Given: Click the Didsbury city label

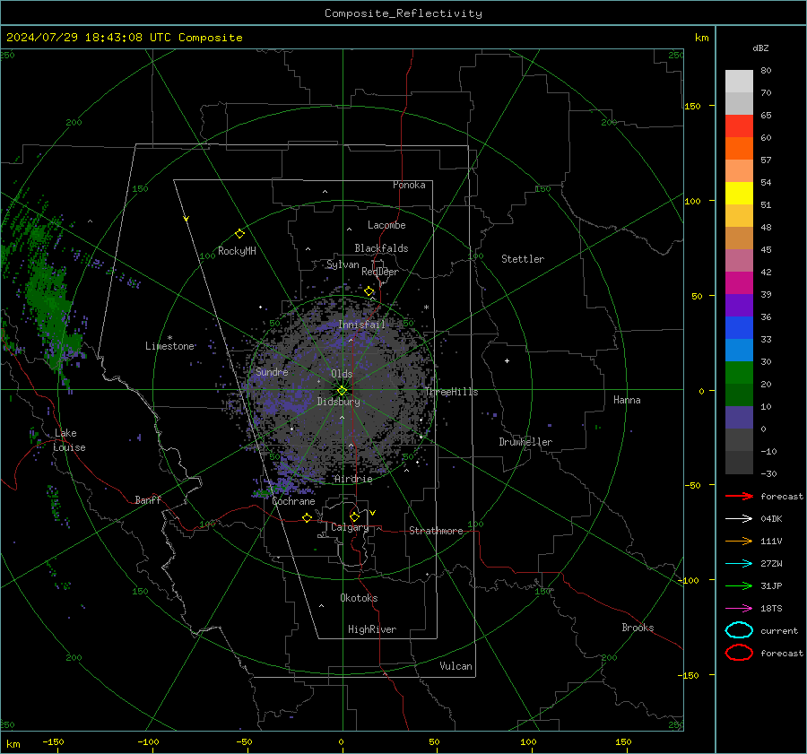Looking at the screenshot, I should [339, 402].
